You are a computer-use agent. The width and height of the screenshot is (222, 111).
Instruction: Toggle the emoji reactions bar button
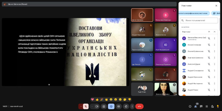(x=111, y=106)
